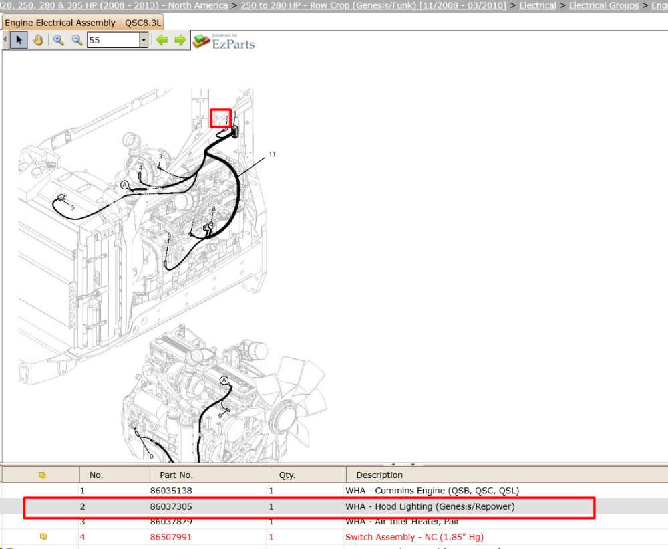The image size is (668, 549).
Task: Select the Engine Electrical Assembly - QSC8.3L tab
Action: 83,23
